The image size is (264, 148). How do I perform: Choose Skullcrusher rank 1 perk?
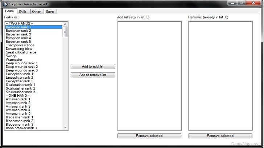[x=21, y=85]
